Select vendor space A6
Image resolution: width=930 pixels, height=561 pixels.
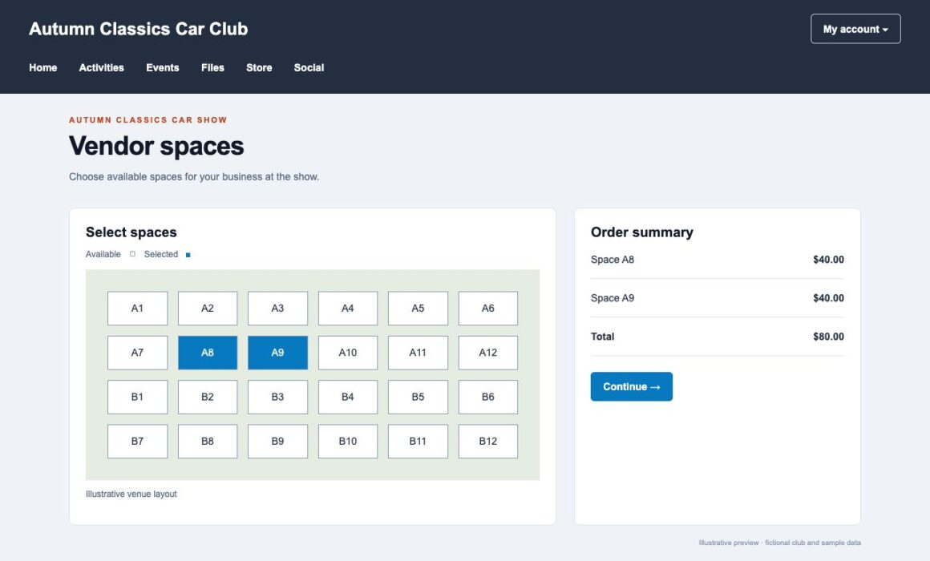(x=488, y=309)
